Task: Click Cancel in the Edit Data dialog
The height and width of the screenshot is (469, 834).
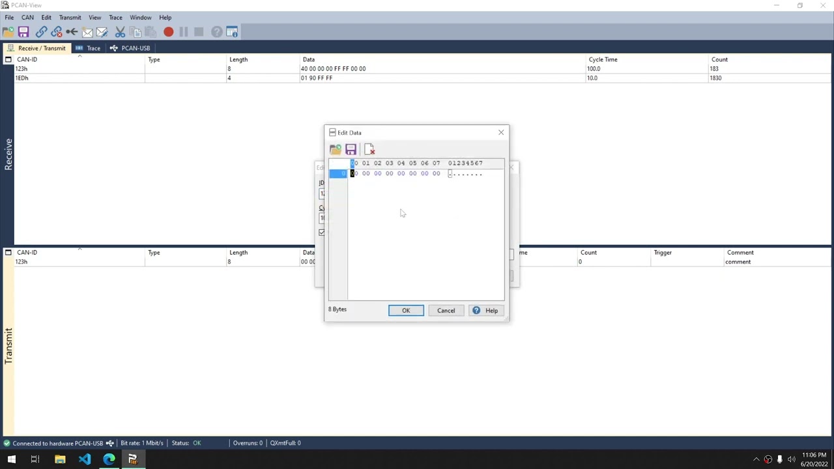Action: [446, 311]
